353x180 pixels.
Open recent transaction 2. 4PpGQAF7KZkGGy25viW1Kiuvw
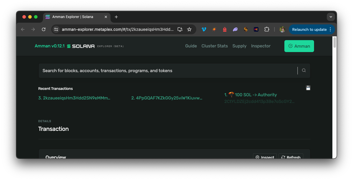pyautogui.click(x=167, y=98)
